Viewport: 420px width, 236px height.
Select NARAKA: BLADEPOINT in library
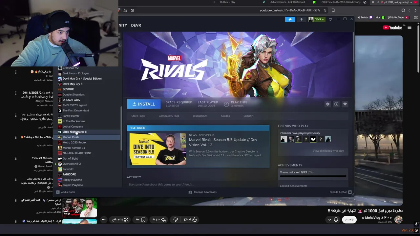[77, 153]
